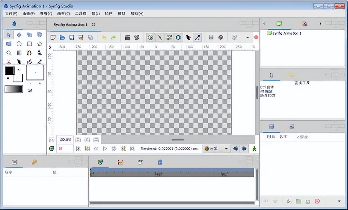
Task: Save the document with floppy icon
Action: tap(72, 37)
